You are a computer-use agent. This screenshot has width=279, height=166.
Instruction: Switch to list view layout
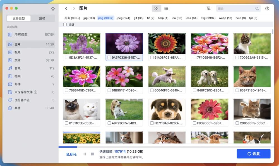point(166,8)
